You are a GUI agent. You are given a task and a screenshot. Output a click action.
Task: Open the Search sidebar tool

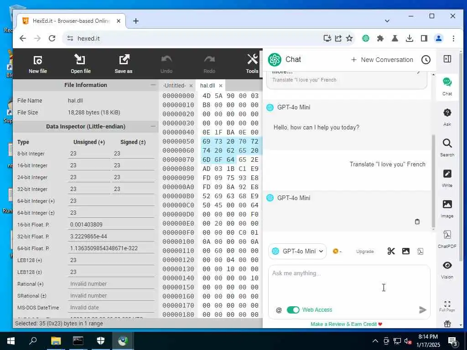(447, 148)
